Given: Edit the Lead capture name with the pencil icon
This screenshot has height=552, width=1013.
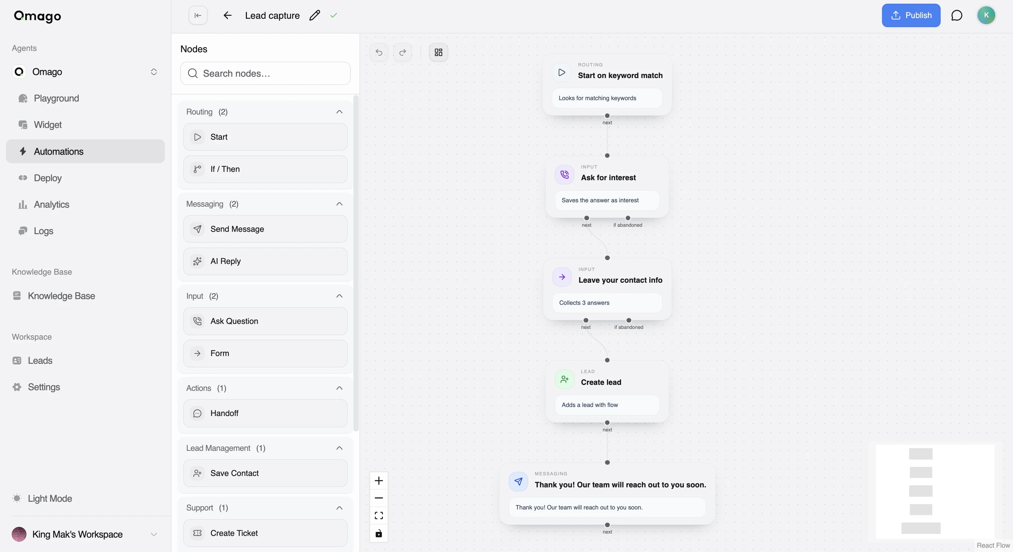Looking at the screenshot, I should (x=315, y=15).
